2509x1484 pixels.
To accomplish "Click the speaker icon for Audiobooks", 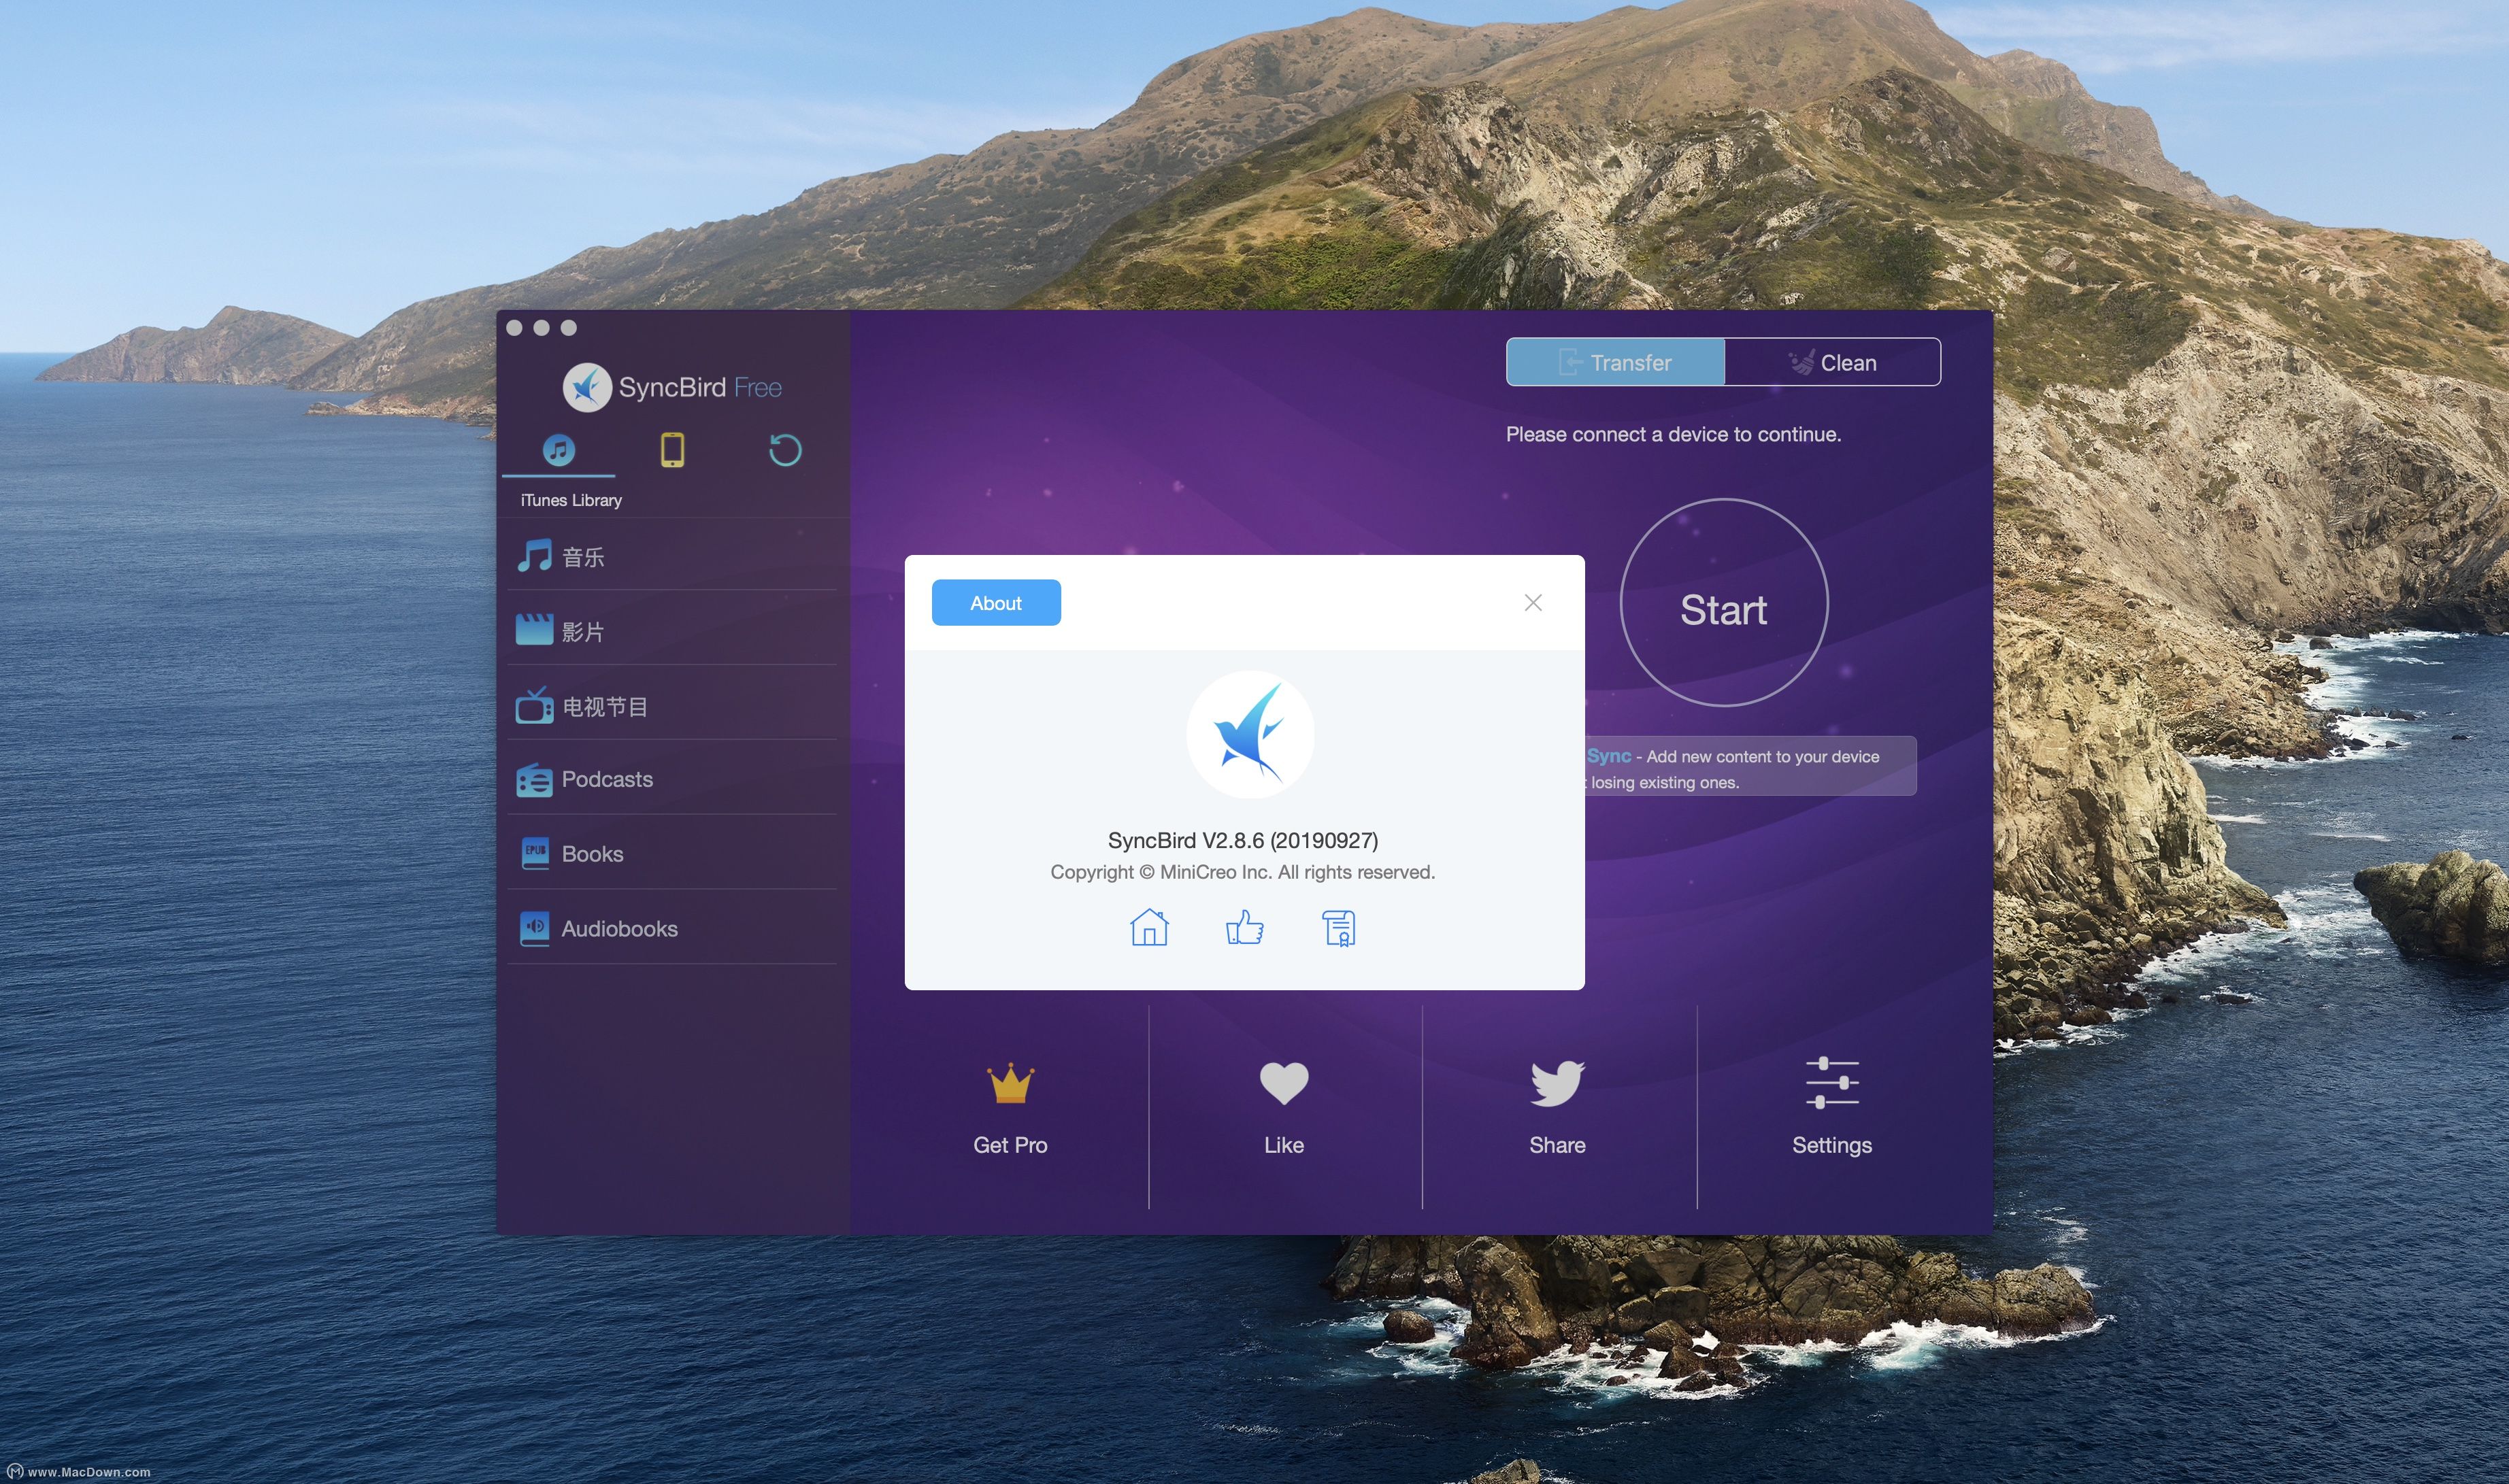I will (x=535, y=928).
